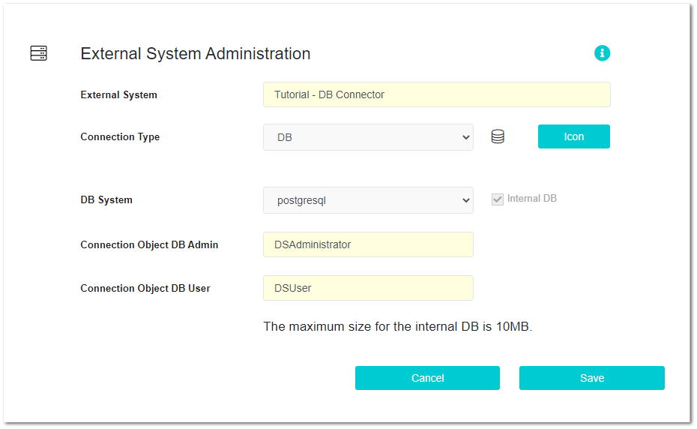Click the DB System label

[x=106, y=199]
